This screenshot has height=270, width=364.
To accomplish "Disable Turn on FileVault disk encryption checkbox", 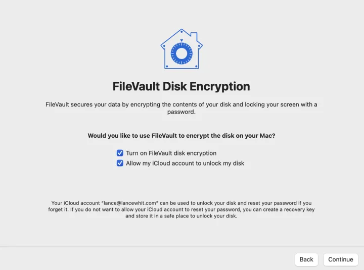I will pos(120,153).
